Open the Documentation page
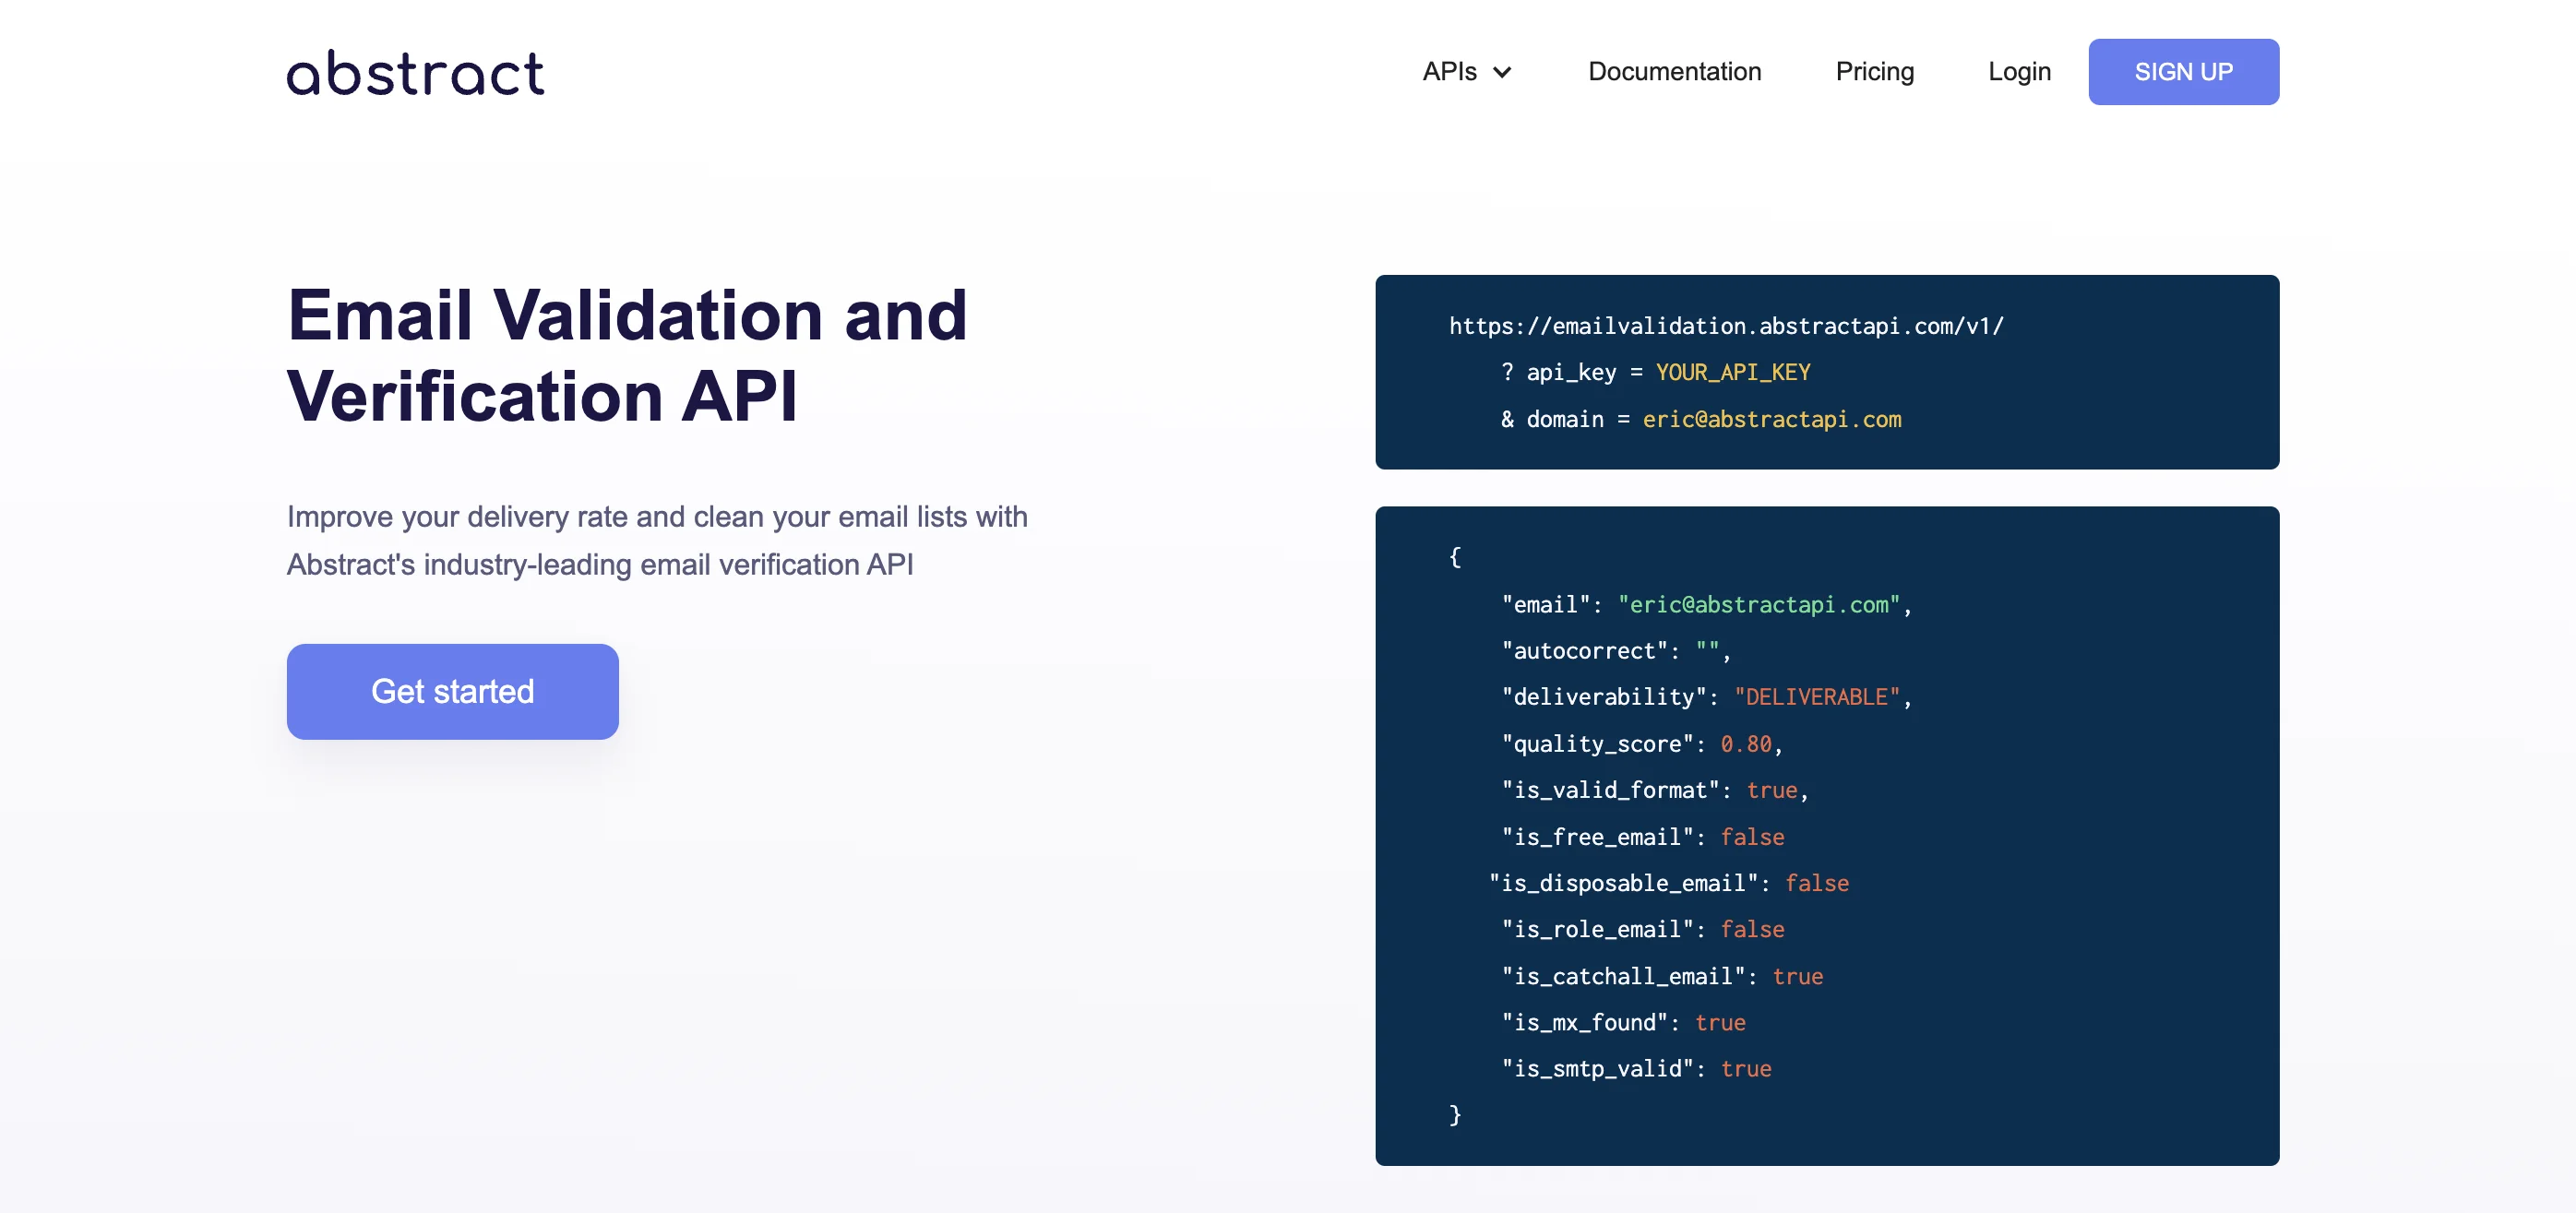 (1674, 71)
